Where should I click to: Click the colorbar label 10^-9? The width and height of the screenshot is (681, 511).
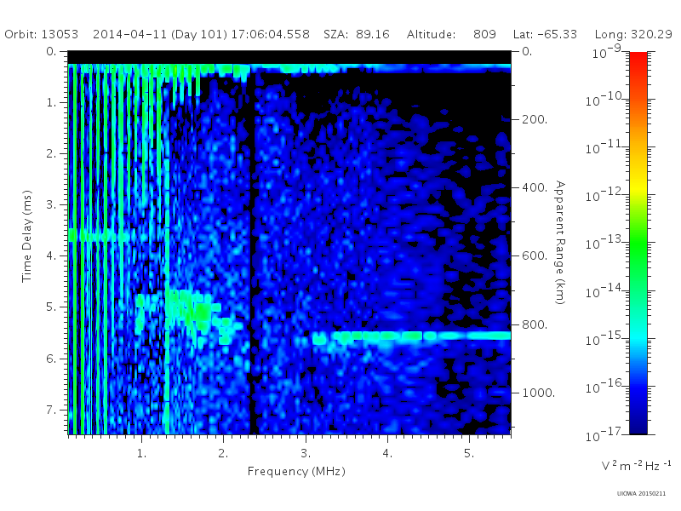coord(607,52)
